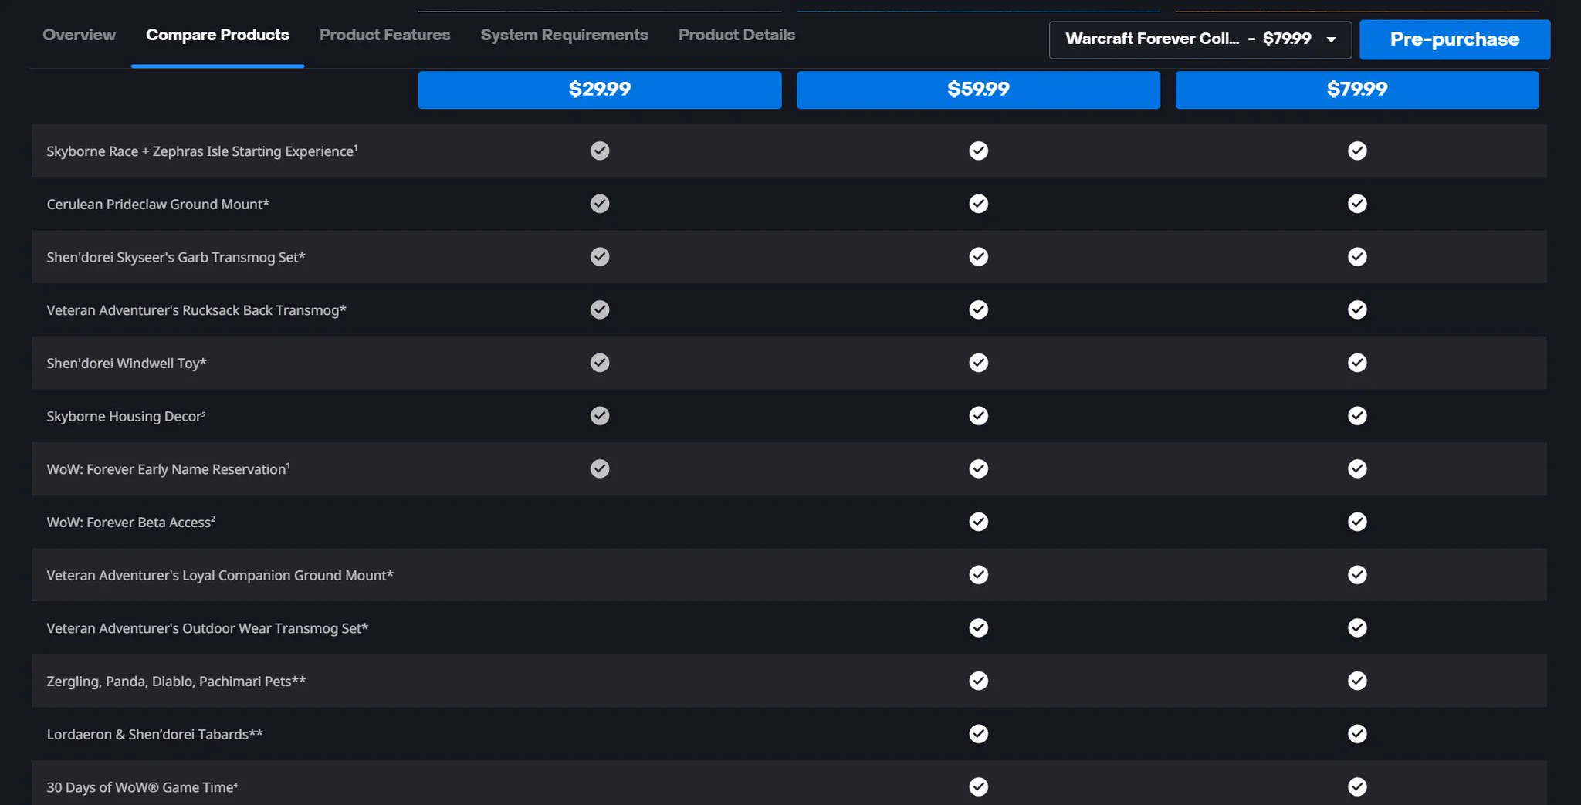Screen dimensions: 1581x805
Task: Click "WoW: Forever Early Name Reservation" label
Action: coord(168,469)
